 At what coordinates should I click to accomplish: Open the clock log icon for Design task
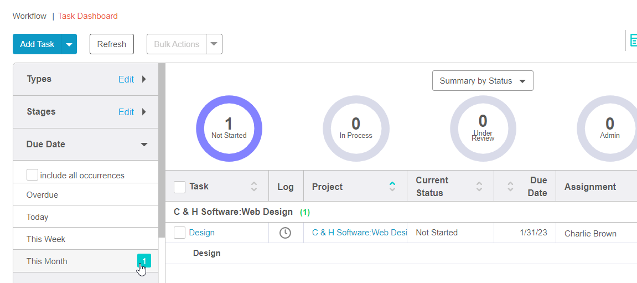tap(285, 233)
